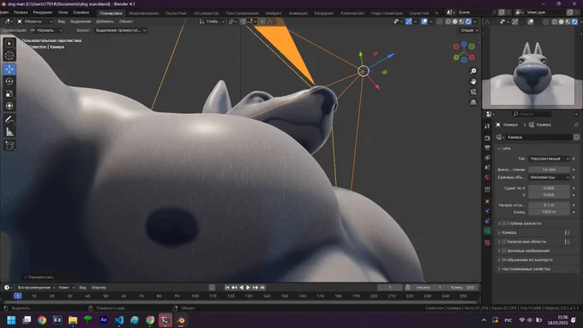Open the Глоба... transform orientation dropdown
Screen dimensions: 583x328
pyautogui.click(x=212, y=21)
